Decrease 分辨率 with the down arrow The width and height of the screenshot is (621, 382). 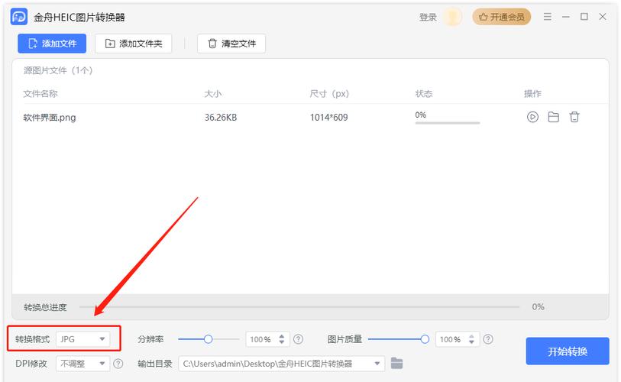pyautogui.click(x=282, y=342)
